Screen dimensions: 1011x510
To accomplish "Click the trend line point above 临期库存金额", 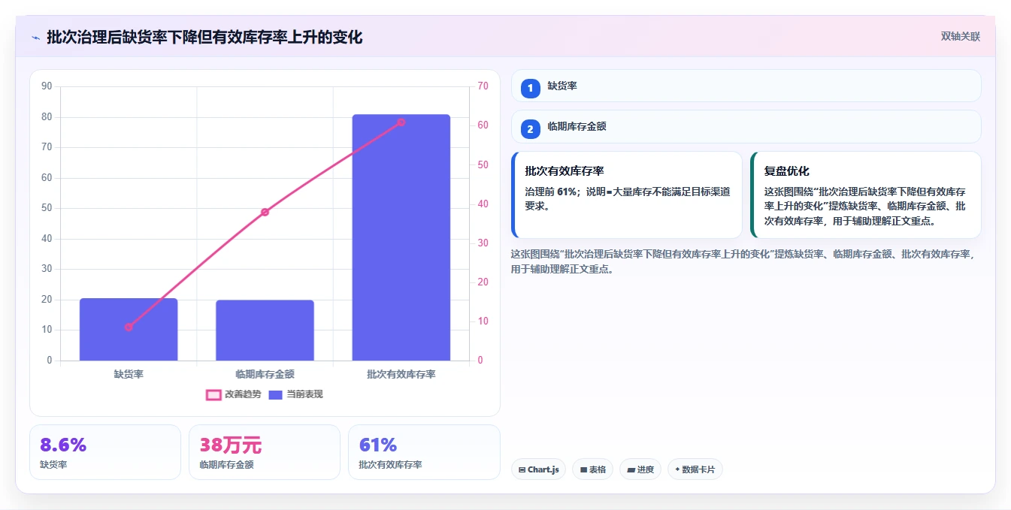I will point(265,212).
